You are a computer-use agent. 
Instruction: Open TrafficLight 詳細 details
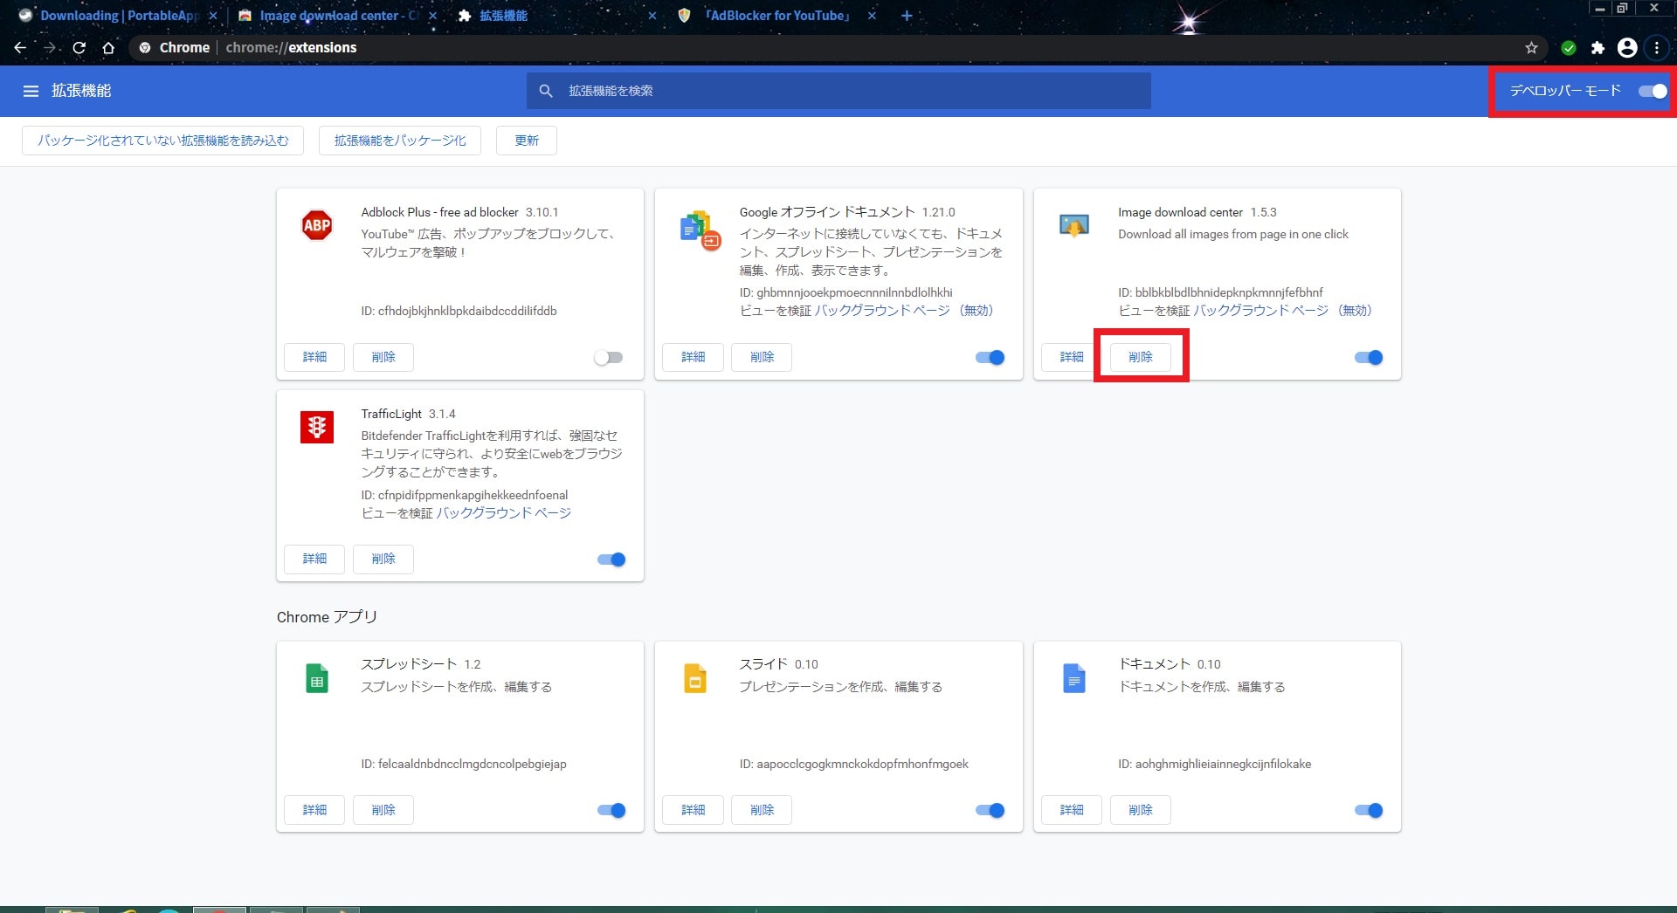click(314, 559)
